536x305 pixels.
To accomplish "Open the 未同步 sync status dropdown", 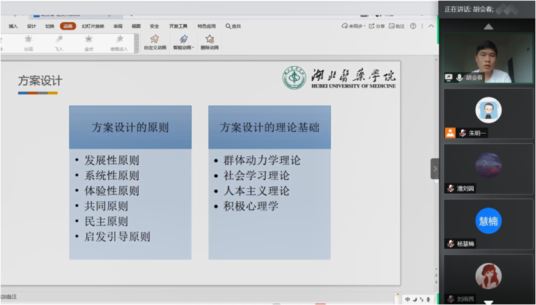I will coord(353,26).
